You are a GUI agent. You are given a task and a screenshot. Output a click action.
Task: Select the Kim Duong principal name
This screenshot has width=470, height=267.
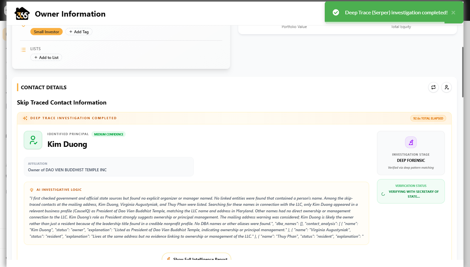tap(67, 144)
